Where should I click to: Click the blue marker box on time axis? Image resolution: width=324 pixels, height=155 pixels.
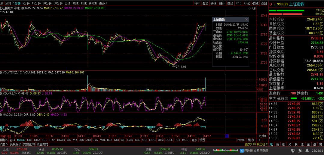coord(226,136)
